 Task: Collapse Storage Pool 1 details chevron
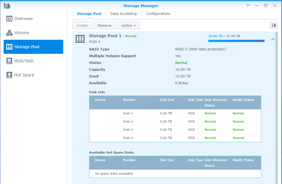click(x=273, y=39)
